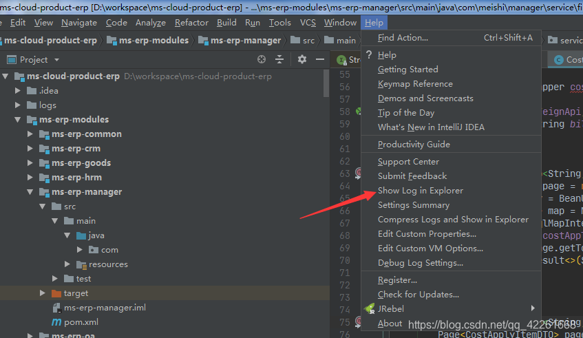Open the Project view dropdown arrow
This screenshot has width=583, height=338.
pyautogui.click(x=56, y=59)
